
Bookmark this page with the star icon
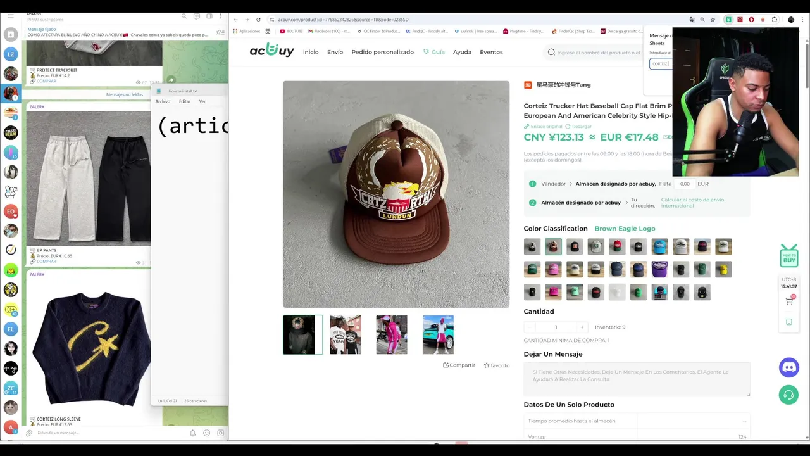pyautogui.click(x=713, y=20)
